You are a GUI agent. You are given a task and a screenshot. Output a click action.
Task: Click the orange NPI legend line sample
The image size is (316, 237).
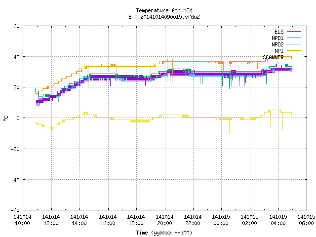coord(294,51)
